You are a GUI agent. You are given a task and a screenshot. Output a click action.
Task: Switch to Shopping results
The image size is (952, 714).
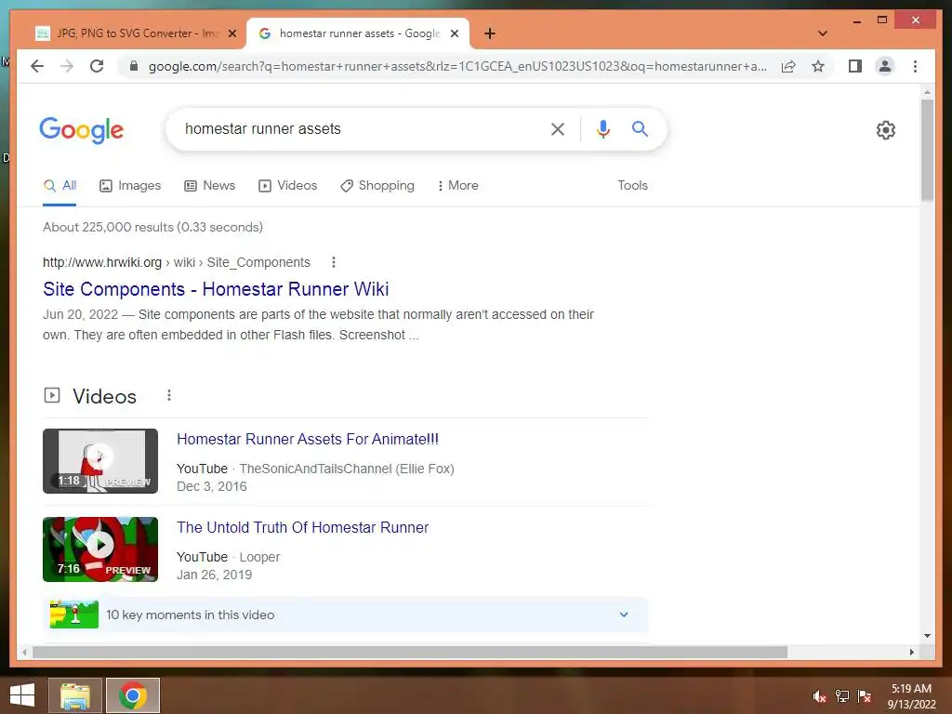(377, 185)
